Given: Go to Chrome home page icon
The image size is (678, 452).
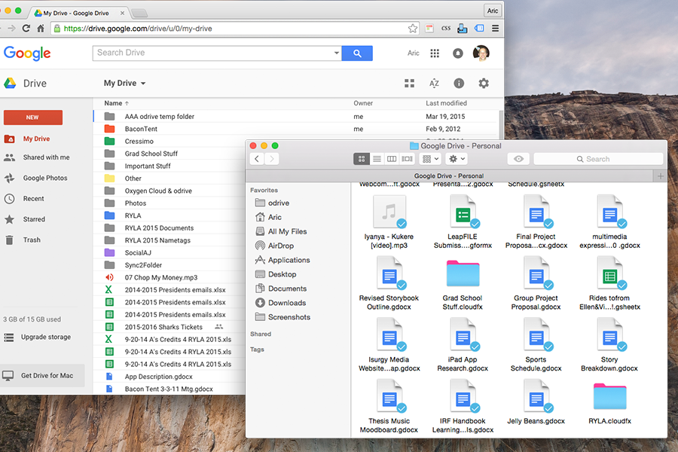Looking at the screenshot, I should [x=41, y=29].
